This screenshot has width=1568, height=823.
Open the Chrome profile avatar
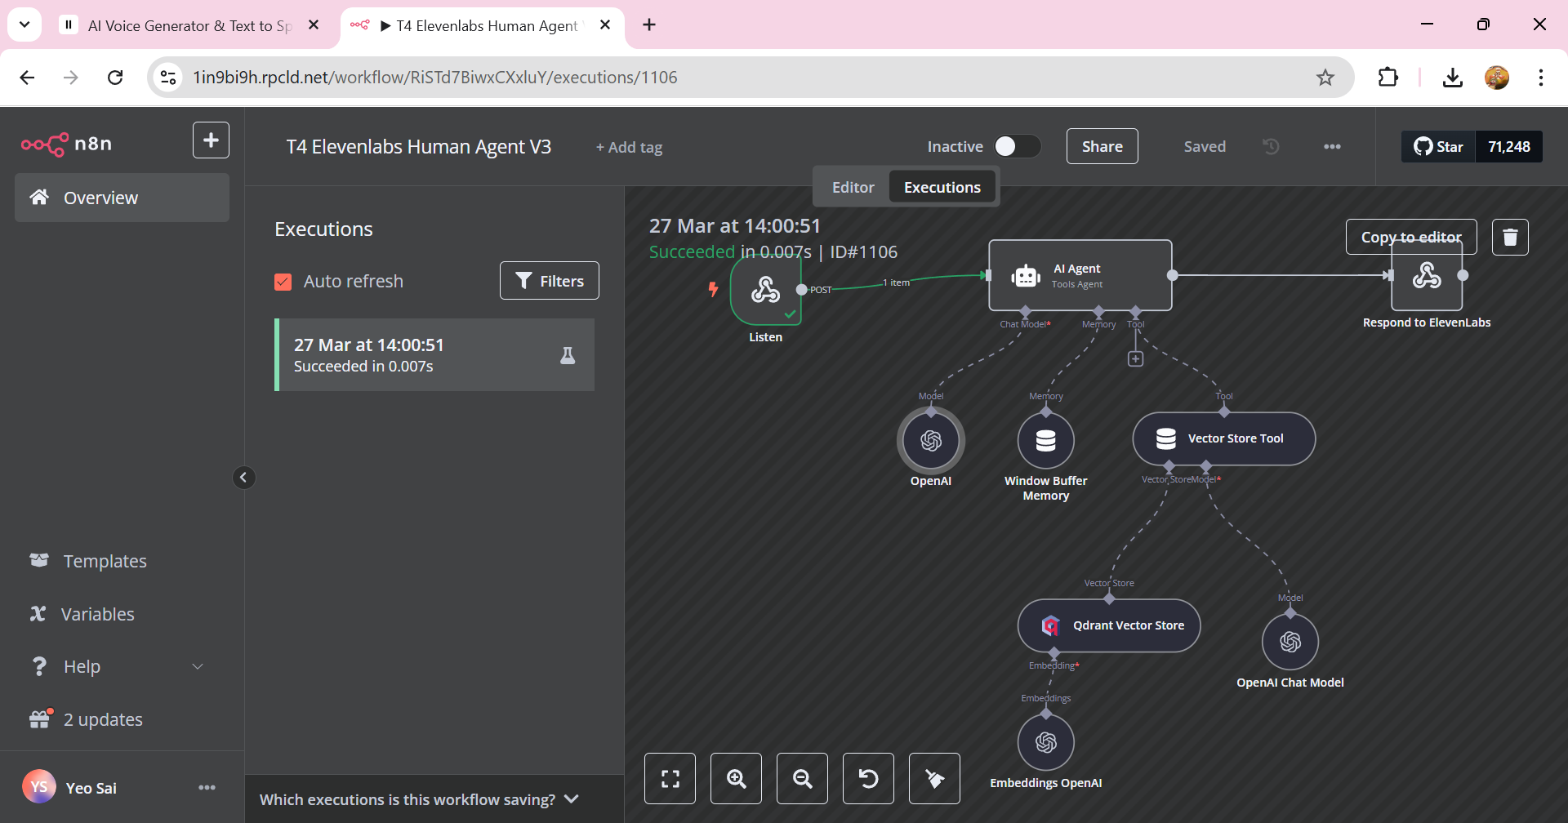click(x=1496, y=78)
